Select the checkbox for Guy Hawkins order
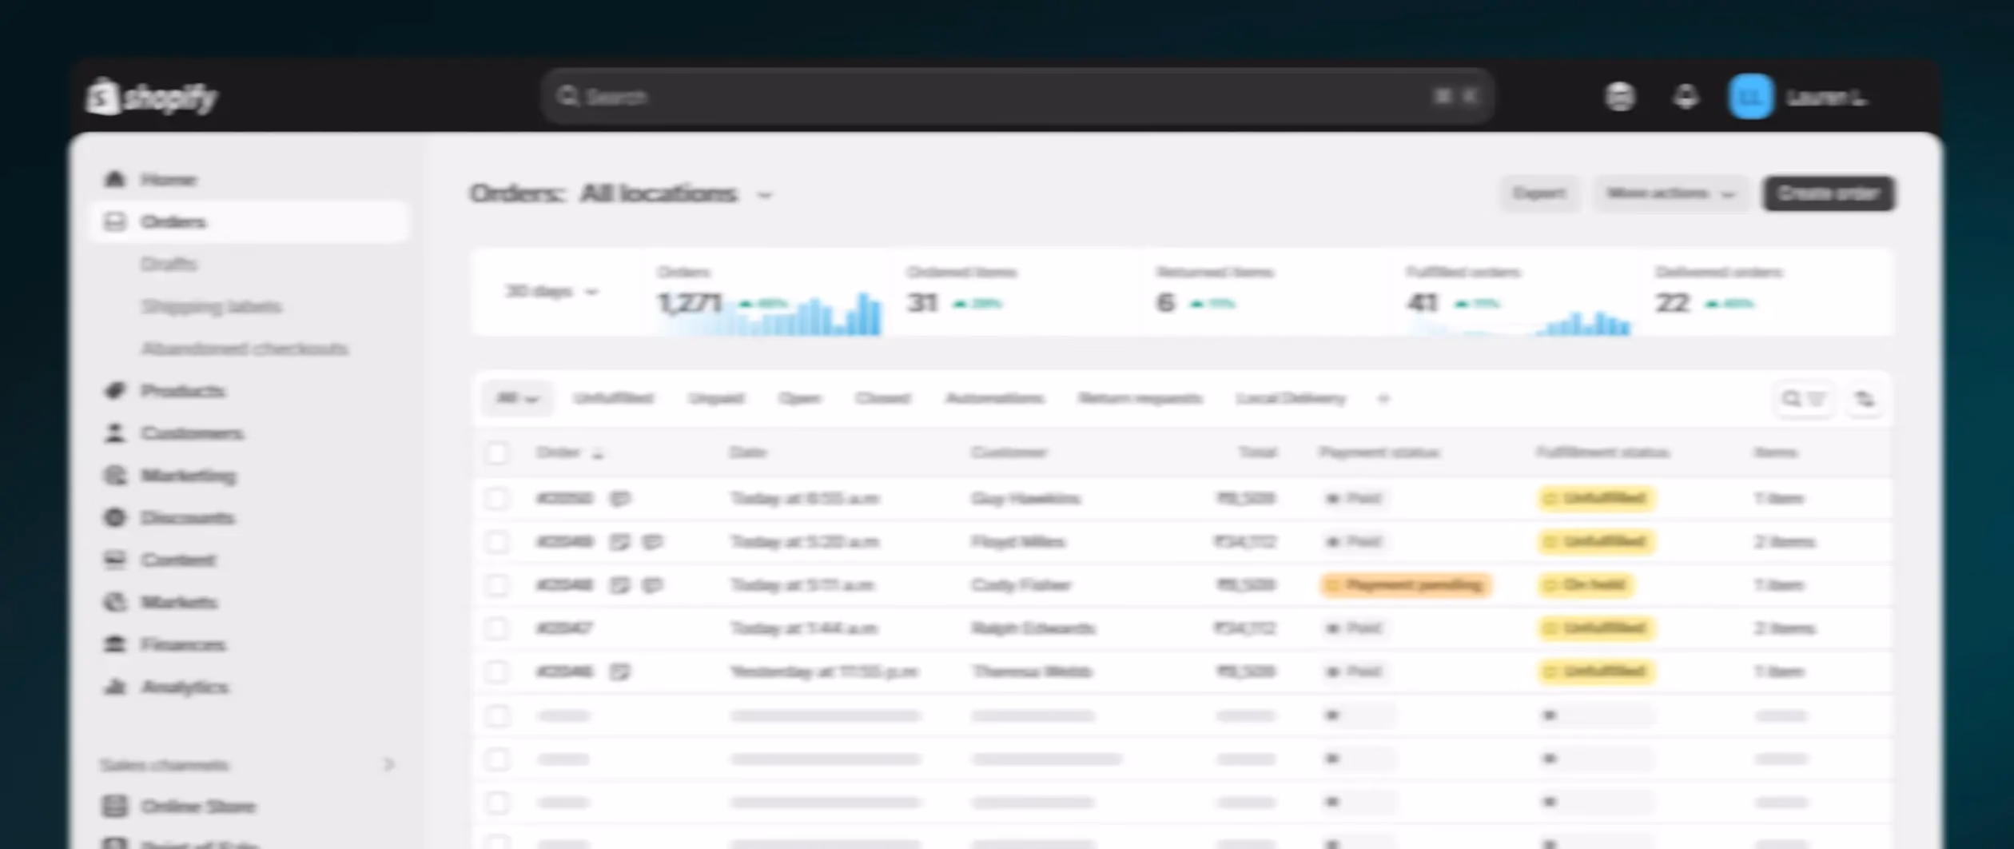This screenshot has height=849, width=2014. click(497, 499)
